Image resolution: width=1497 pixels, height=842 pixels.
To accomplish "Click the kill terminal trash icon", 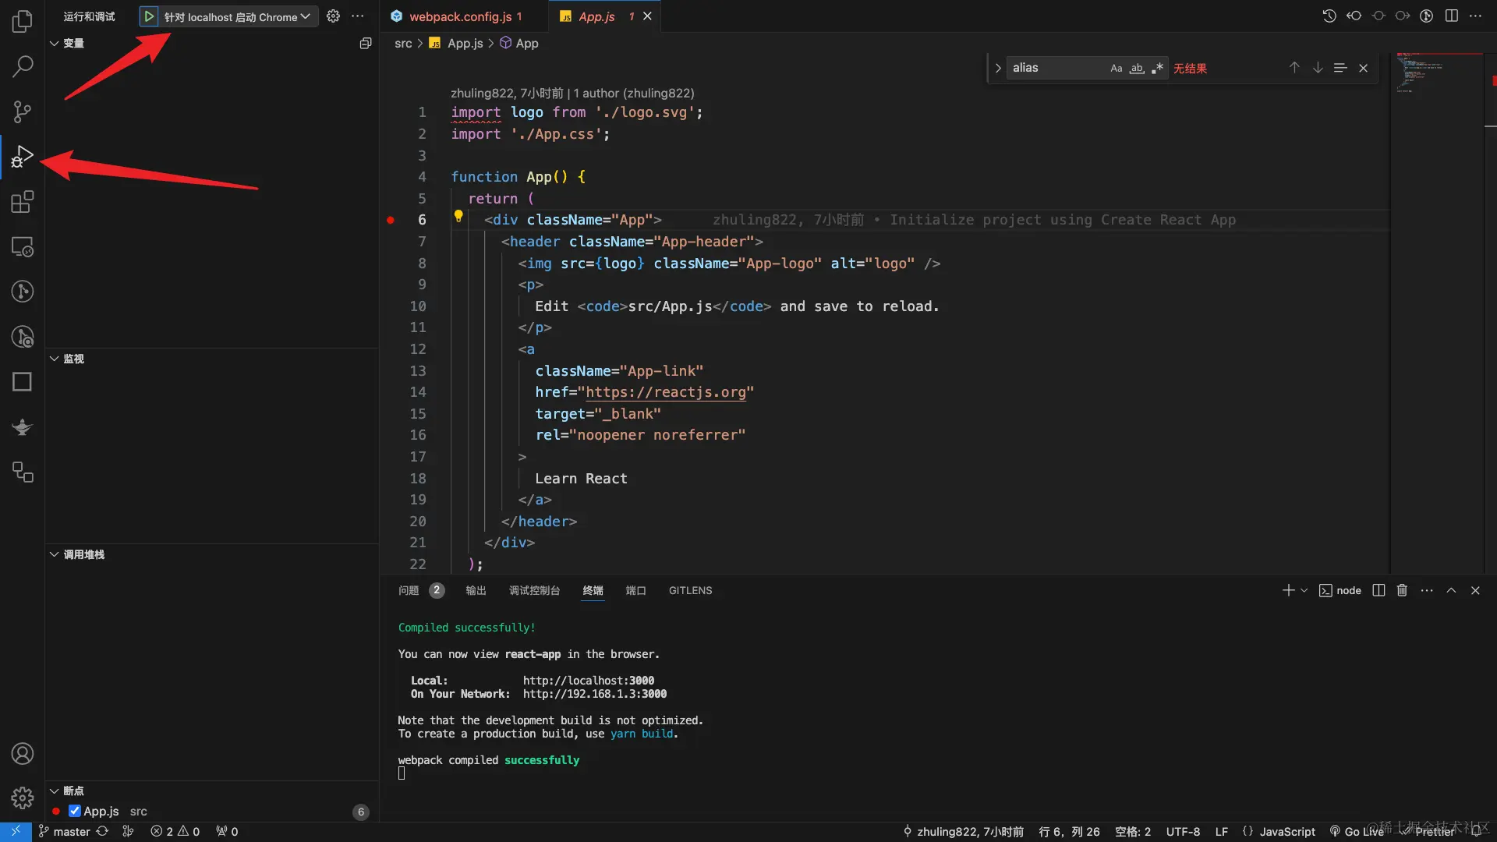I will coord(1402,591).
